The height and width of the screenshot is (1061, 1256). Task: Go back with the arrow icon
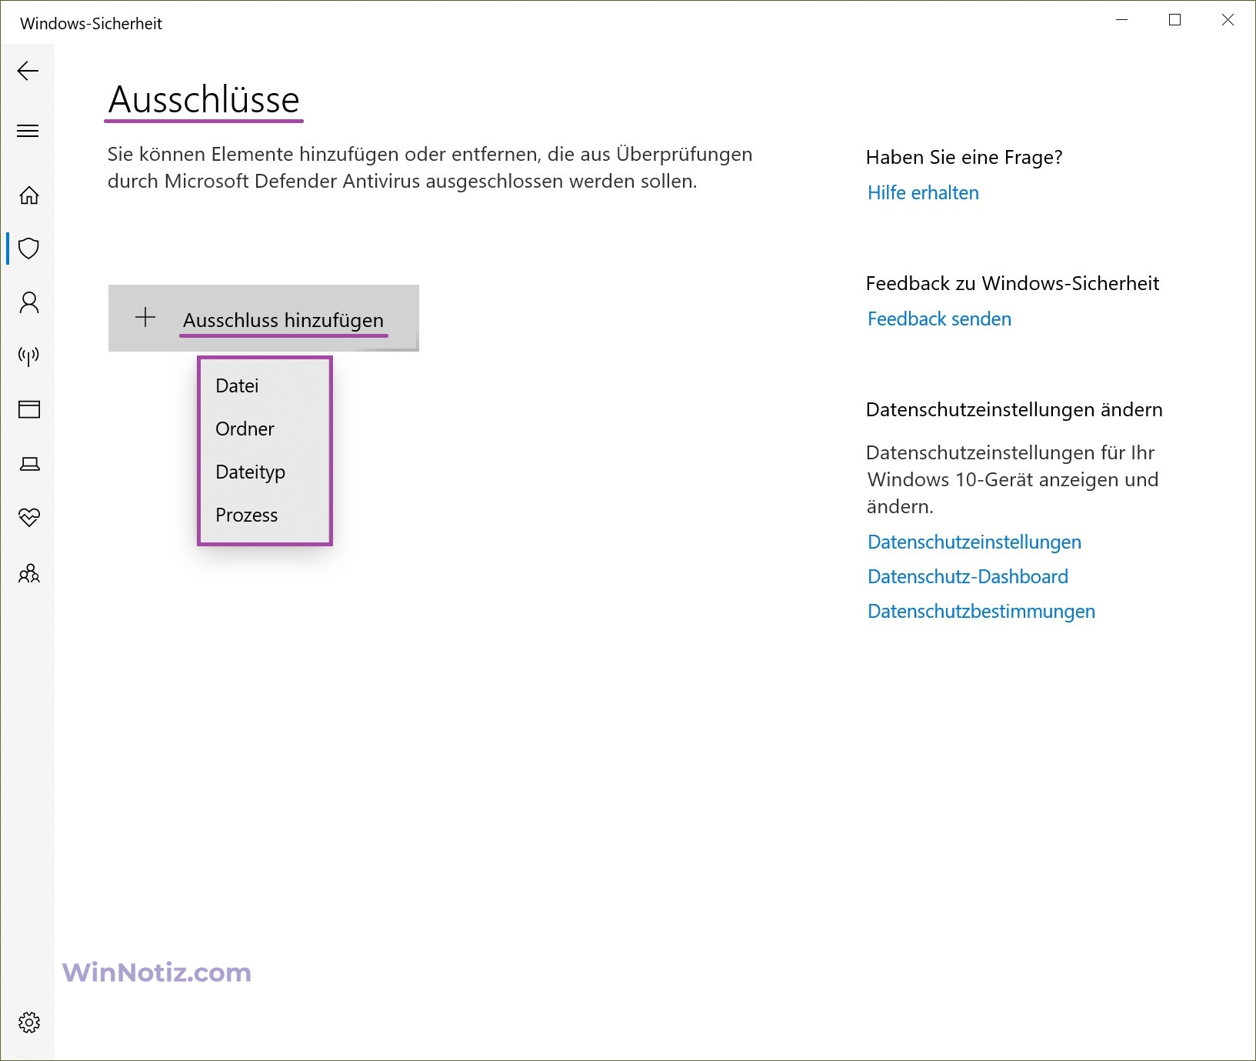tap(28, 72)
